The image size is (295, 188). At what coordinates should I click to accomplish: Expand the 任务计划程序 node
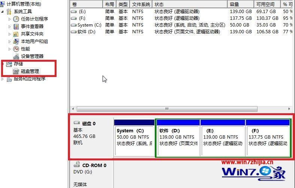[x=9, y=19]
